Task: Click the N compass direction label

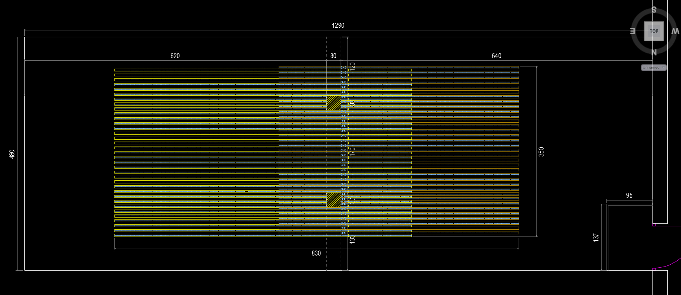Action: click(x=654, y=52)
